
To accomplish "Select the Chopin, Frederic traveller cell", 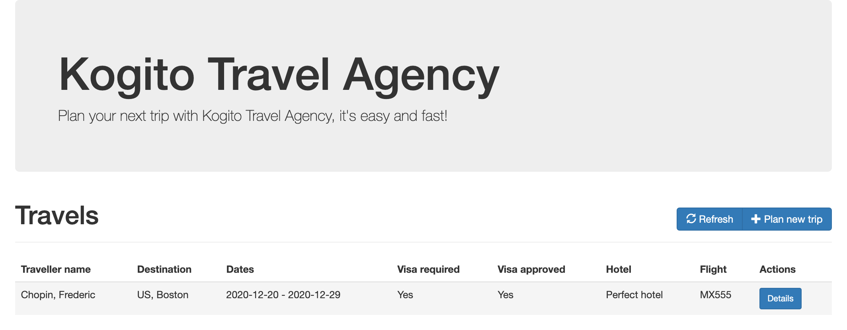I will coord(58,295).
